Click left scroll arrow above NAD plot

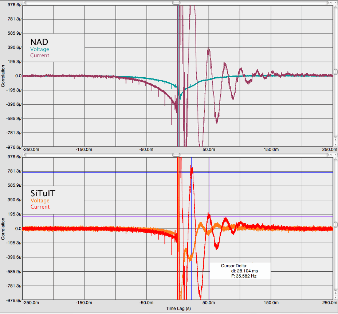pos(331,3)
